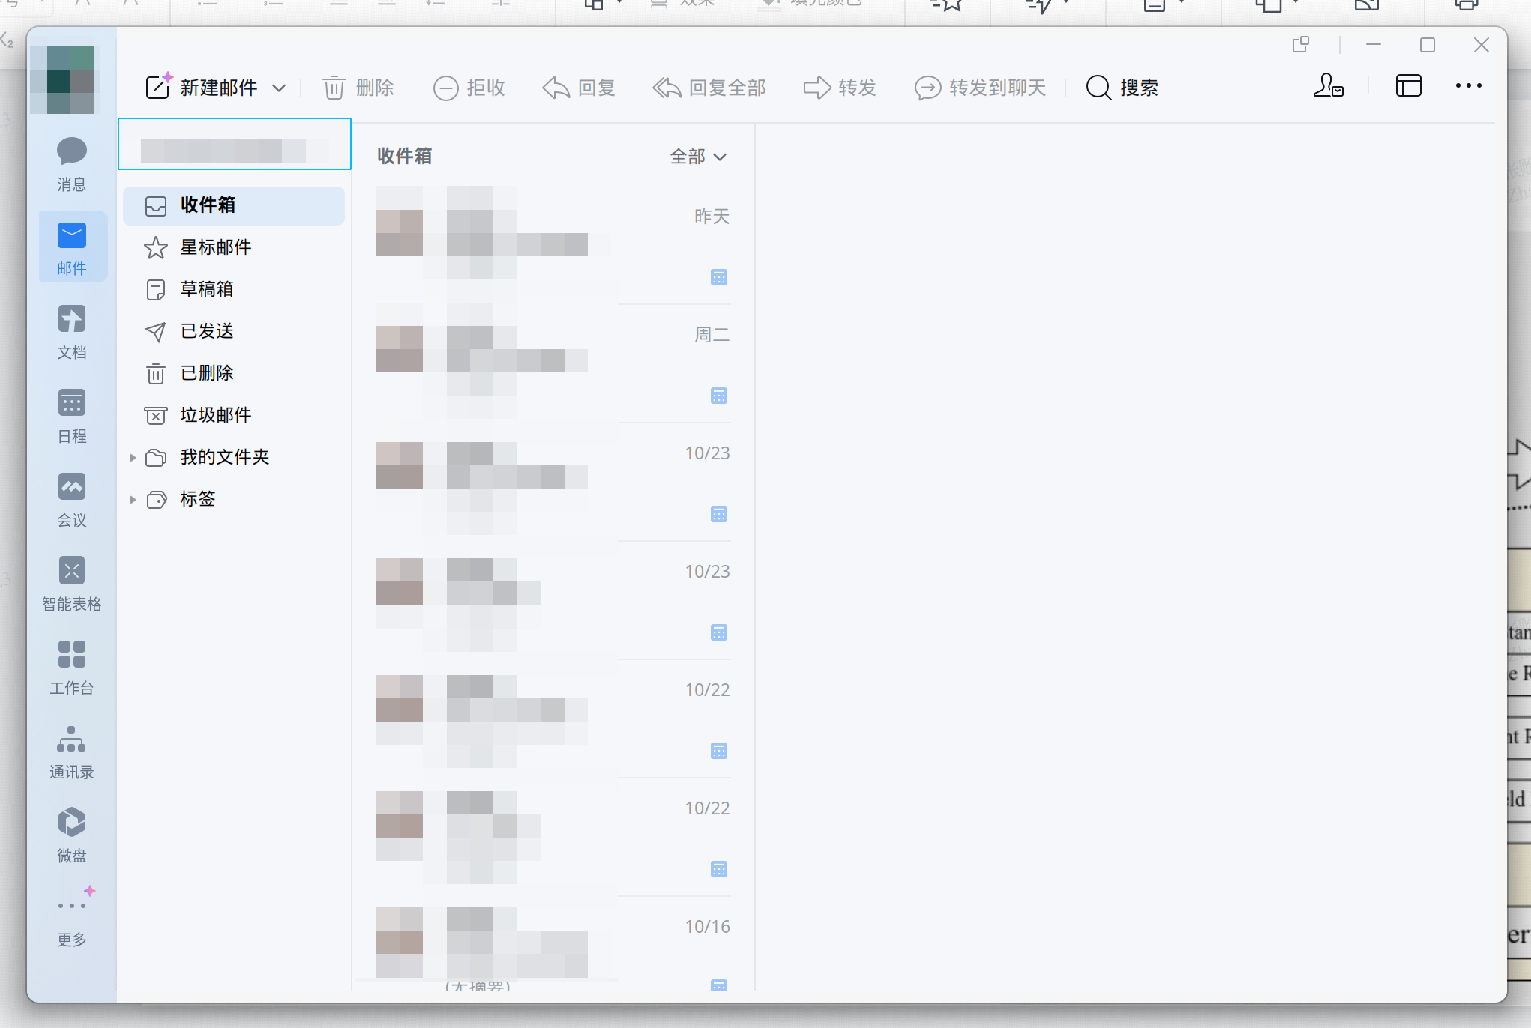Screen dimensions: 1531x1028
Task: Expand the 标签 tags tree arrow
Action: pyautogui.click(x=133, y=499)
